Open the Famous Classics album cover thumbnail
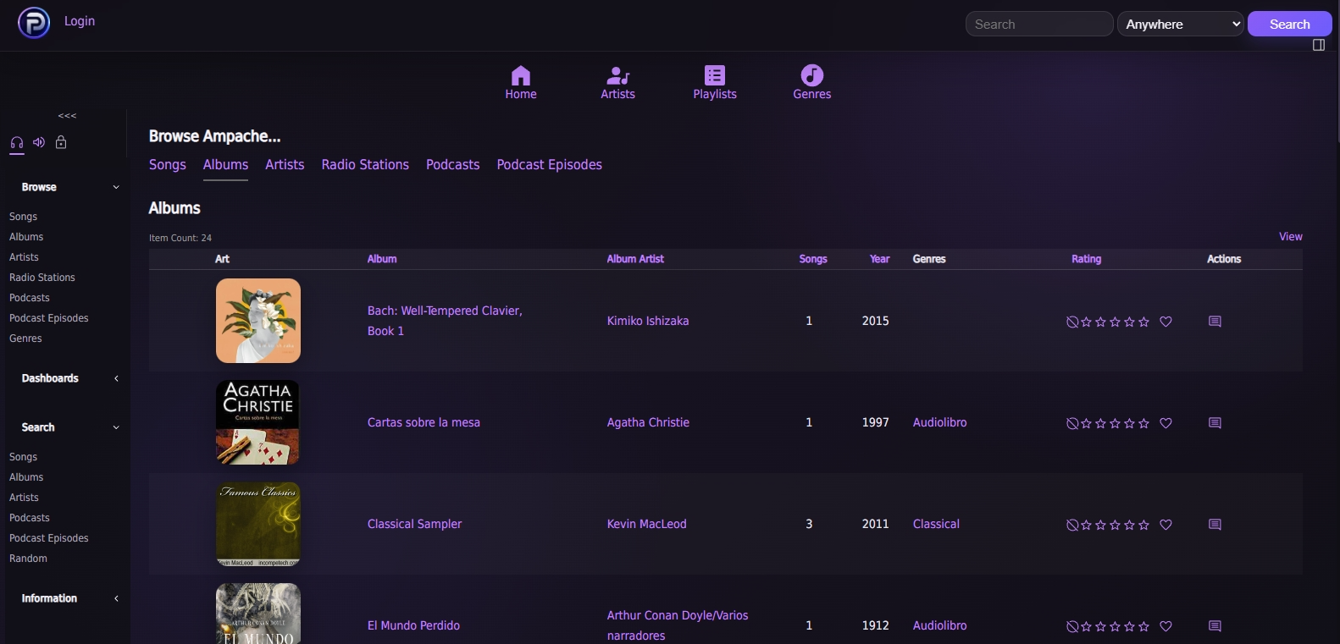The width and height of the screenshot is (1340, 644). tap(258, 524)
